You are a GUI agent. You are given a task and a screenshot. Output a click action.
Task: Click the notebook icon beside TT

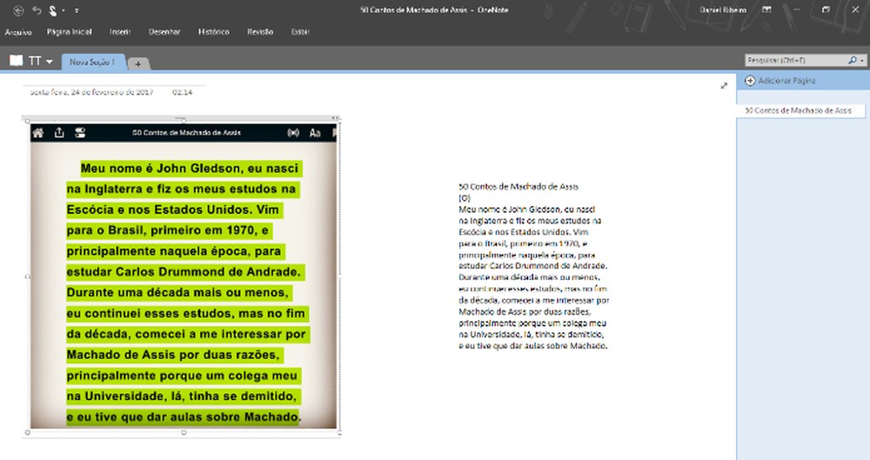pos(16,61)
